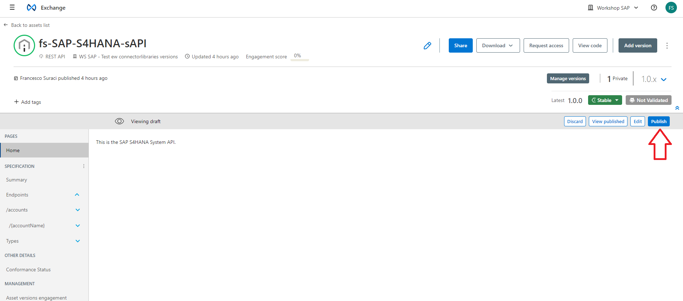683x301 pixels.
Task: Expand the /{accountName} endpoint chevron
Action: [78, 225]
